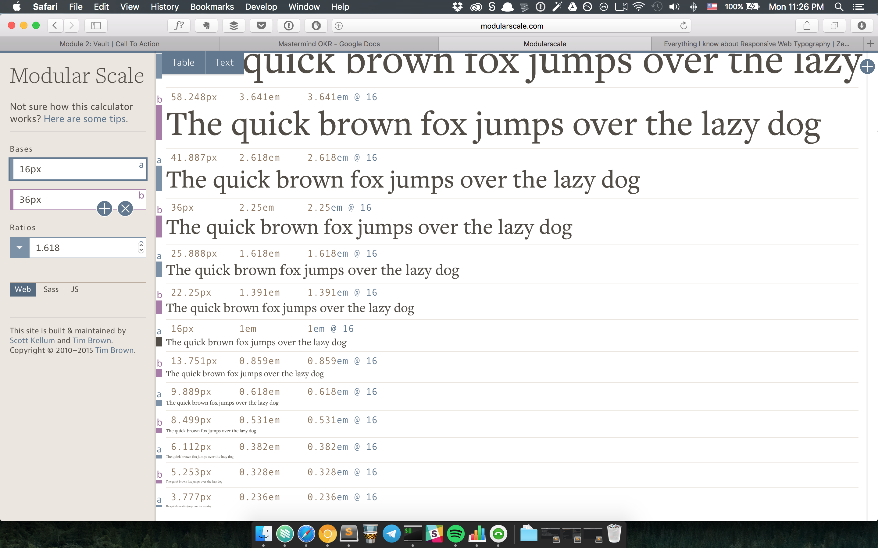This screenshot has height=548, width=878.
Task: Click the blue plus icon at top right
Action: 867,67
